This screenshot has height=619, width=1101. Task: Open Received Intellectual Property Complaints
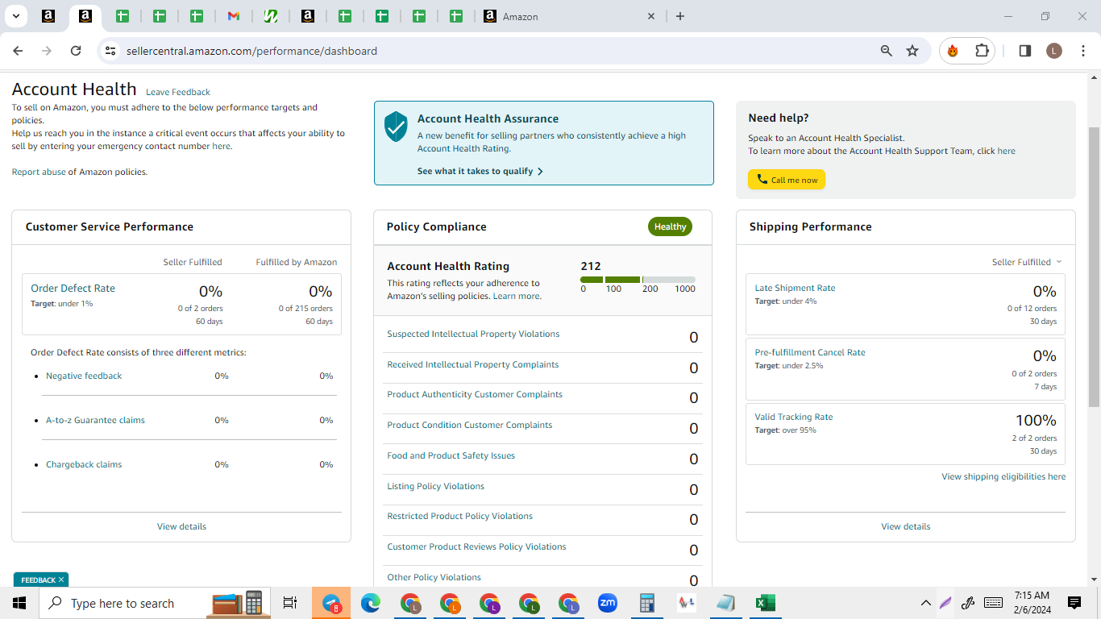(473, 364)
